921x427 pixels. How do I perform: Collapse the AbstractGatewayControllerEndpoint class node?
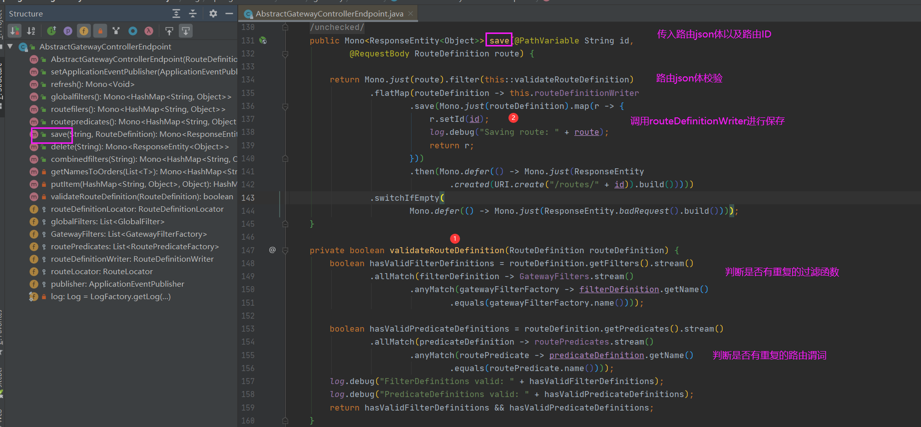(10, 46)
